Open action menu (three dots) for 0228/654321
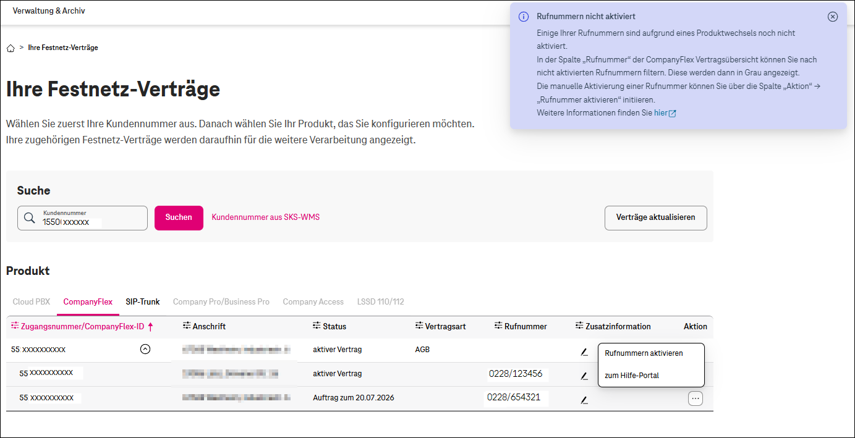 point(695,398)
